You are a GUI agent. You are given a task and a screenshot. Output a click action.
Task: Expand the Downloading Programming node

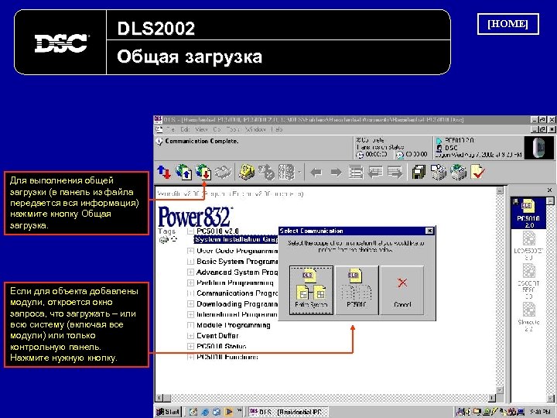(190, 304)
